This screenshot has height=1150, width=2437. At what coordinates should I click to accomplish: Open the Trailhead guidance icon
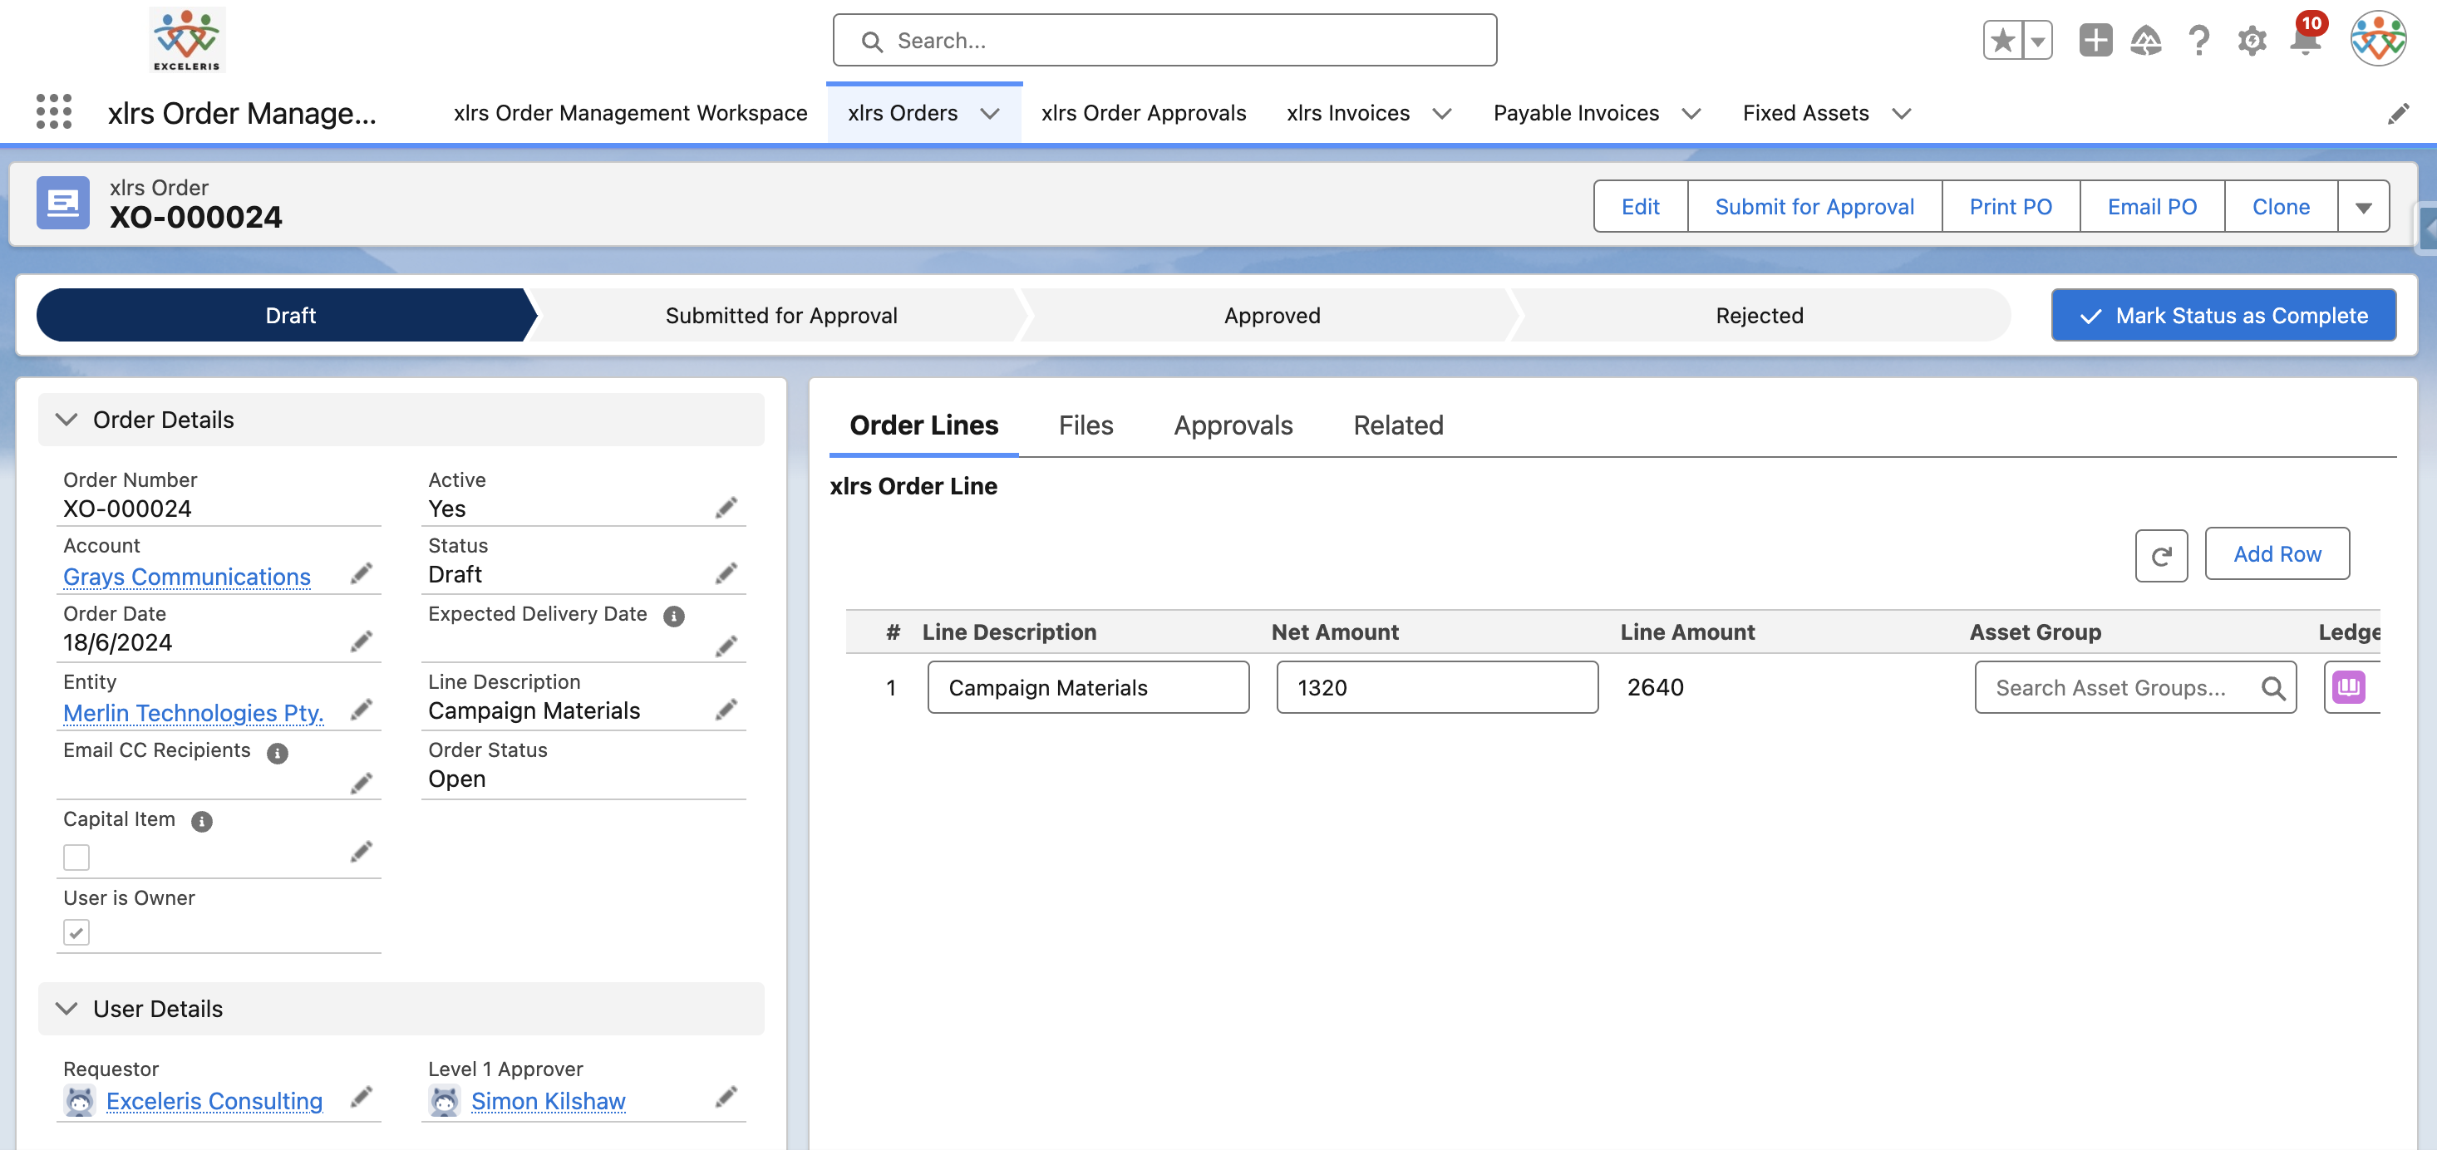(x=2145, y=41)
